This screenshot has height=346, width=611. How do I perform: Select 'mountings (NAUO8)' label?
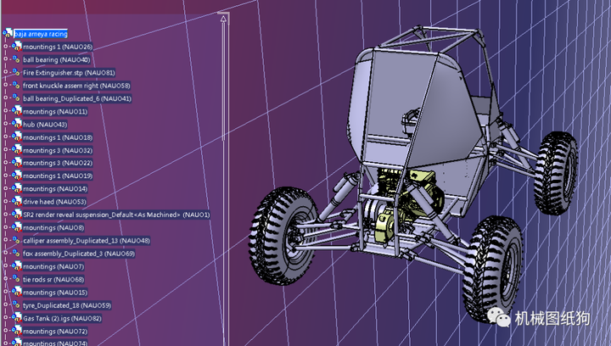pyautogui.click(x=53, y=227)
